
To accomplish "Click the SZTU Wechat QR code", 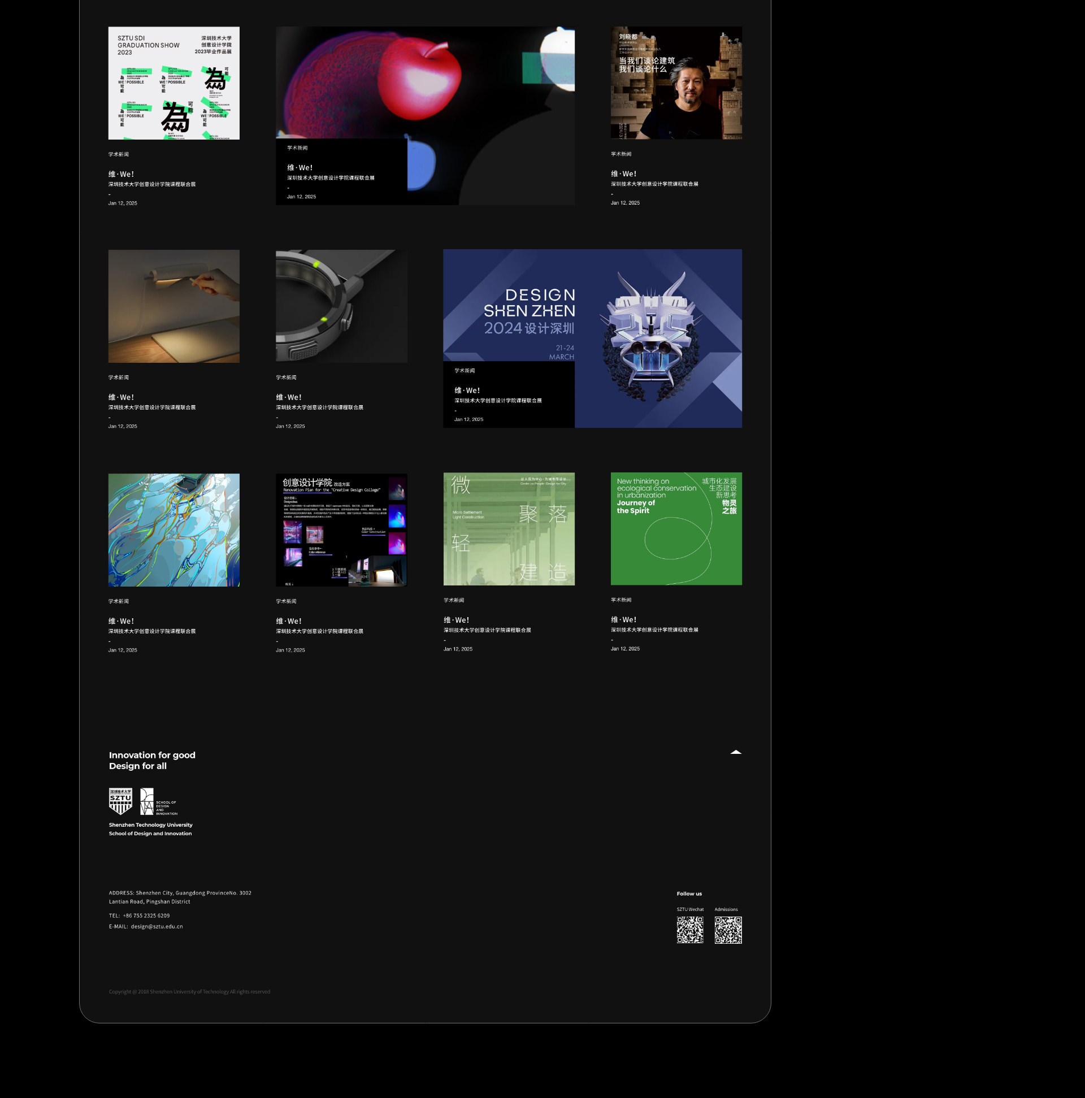I will pyautogui.click(x=689, y=930).
